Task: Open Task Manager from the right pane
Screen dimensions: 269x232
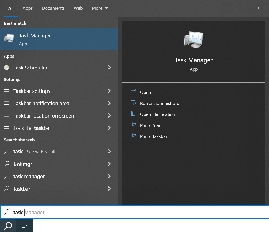Action: point(145,93)
